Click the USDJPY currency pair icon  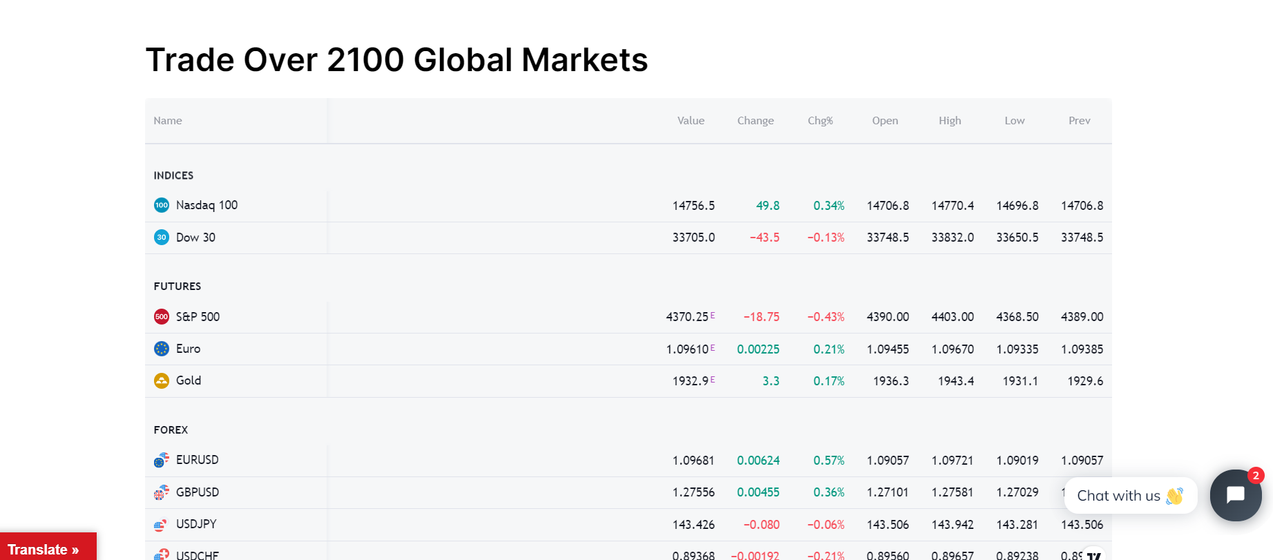pyautogui.click(x=162, y=524)
